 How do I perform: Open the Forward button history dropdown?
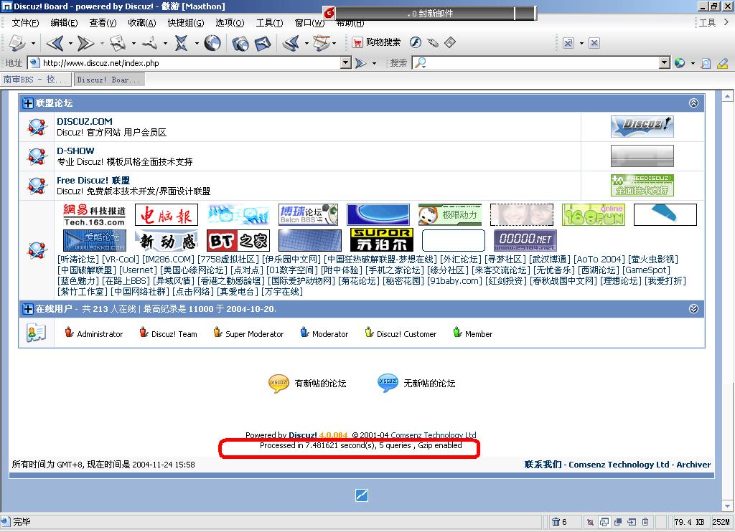102,44
